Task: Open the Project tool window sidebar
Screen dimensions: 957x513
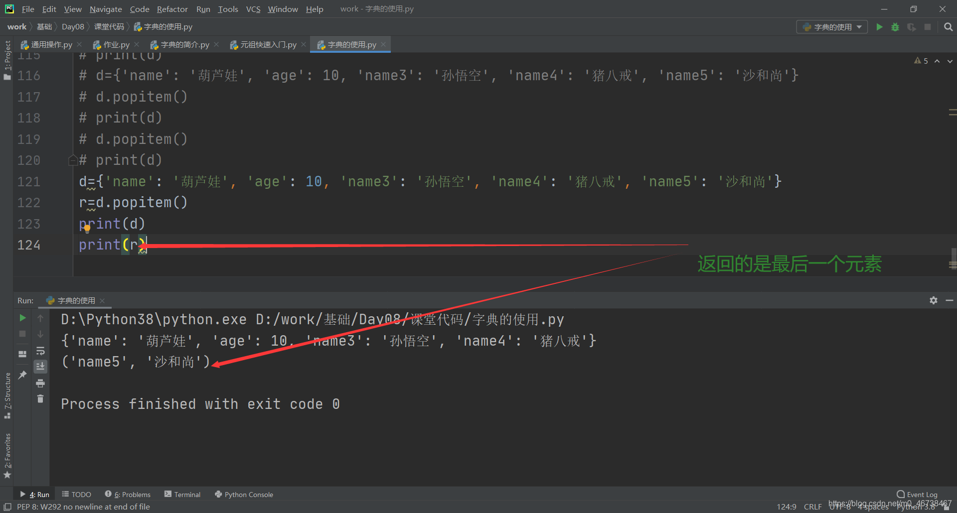Action: click(x=7, y=60)
